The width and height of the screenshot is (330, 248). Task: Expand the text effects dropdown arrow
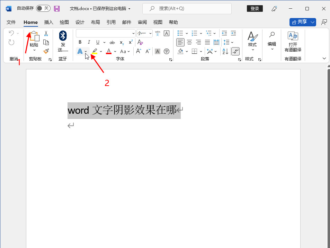click(x=86, y=51)
